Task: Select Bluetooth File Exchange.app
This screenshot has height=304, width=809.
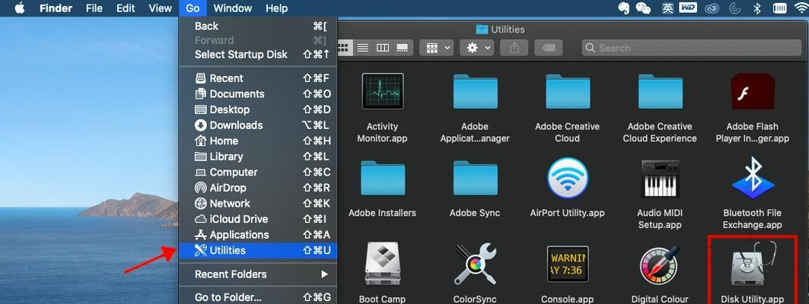Action: click(752, 178)
